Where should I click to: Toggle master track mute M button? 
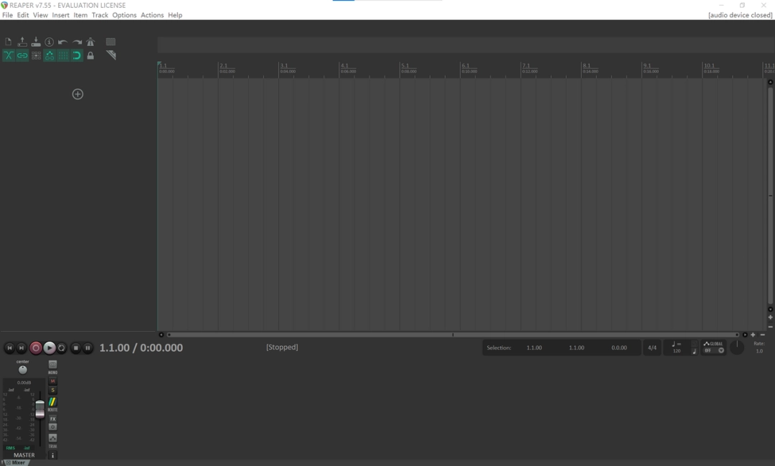[52, 381]
